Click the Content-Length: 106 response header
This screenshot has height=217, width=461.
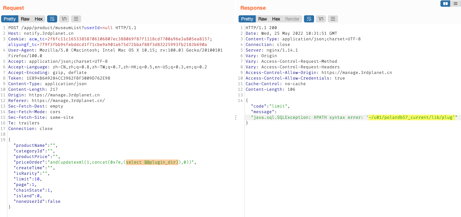coord(270,90)
